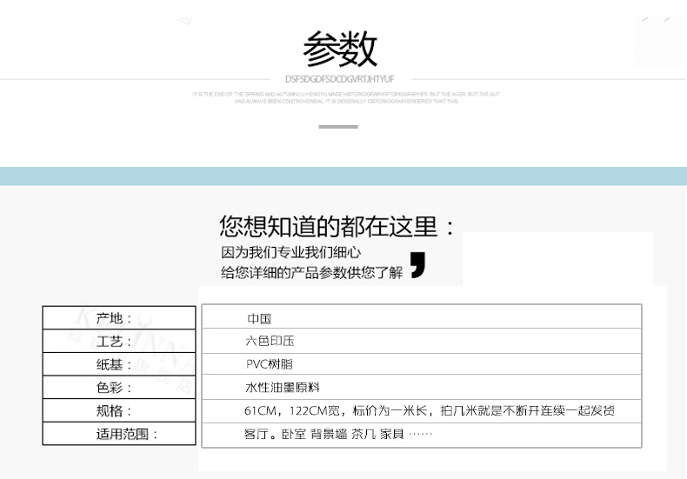Select the 纸基 label cell

pyautogui.click(x=119, y=364)
